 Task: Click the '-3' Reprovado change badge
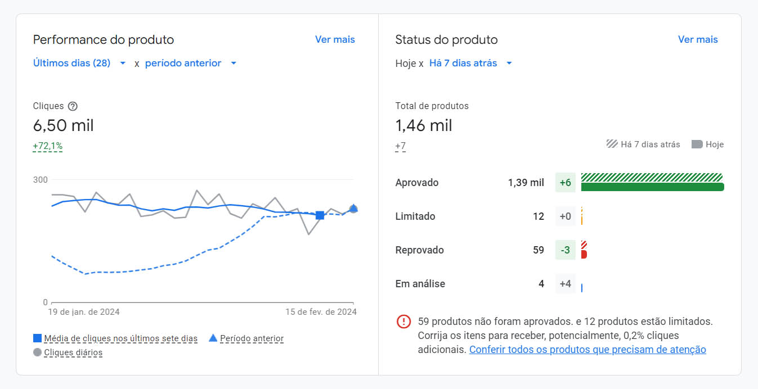coord(566,250)
